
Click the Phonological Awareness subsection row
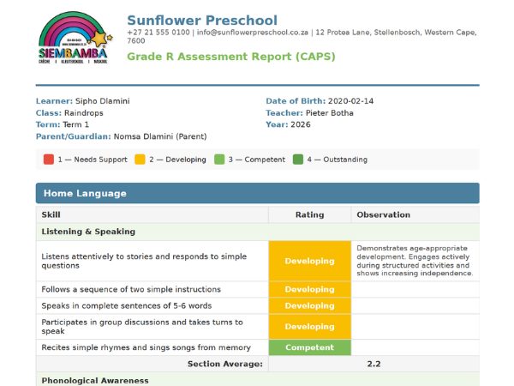258,380
